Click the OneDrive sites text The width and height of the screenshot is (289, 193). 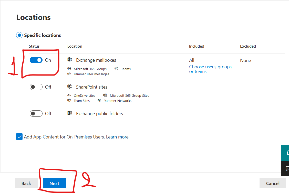click(85, 95)
